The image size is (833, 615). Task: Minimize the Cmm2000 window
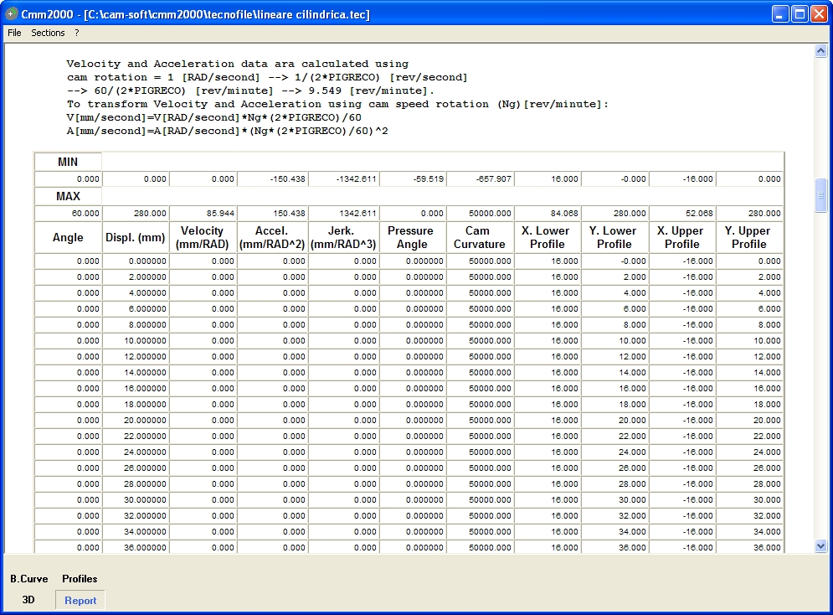click(x=780, y=14)
